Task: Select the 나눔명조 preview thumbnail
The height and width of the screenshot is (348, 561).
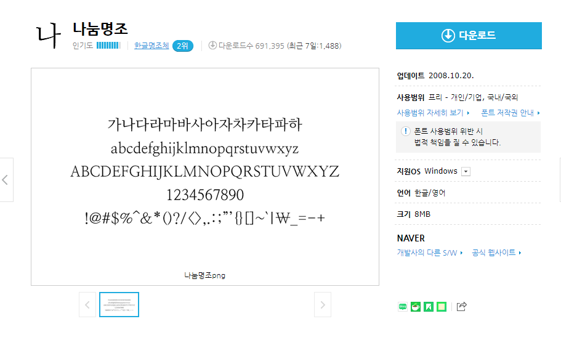Action: click(119, 305)
